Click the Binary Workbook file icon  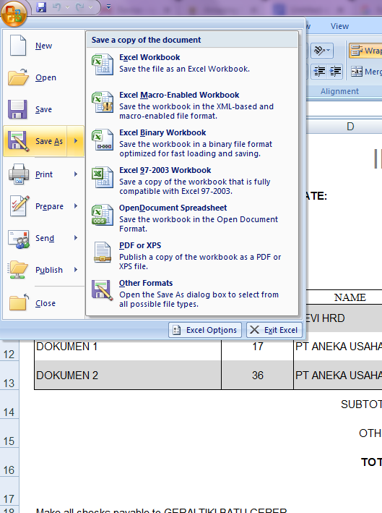103,140
